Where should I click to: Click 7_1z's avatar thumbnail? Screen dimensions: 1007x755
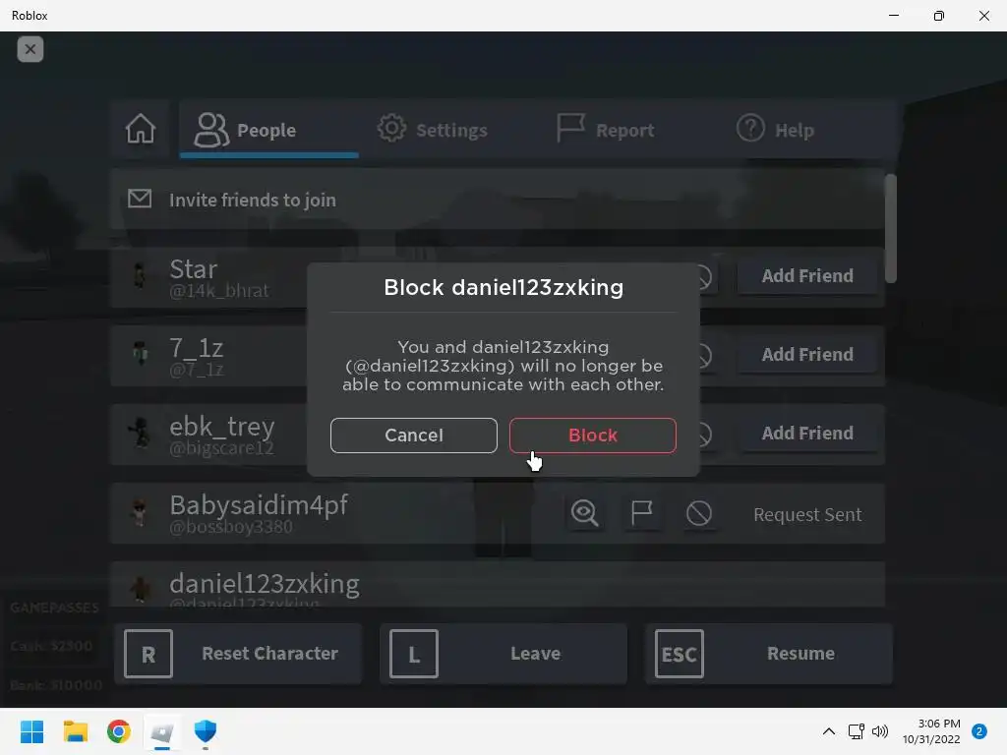tap(140, 354)
